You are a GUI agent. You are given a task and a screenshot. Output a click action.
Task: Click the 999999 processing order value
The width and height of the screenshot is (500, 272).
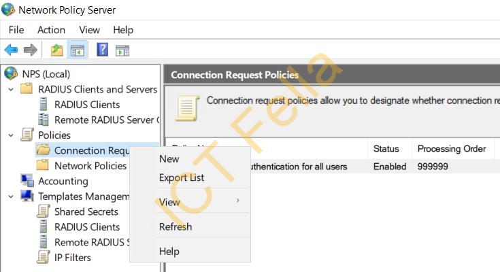433,167
